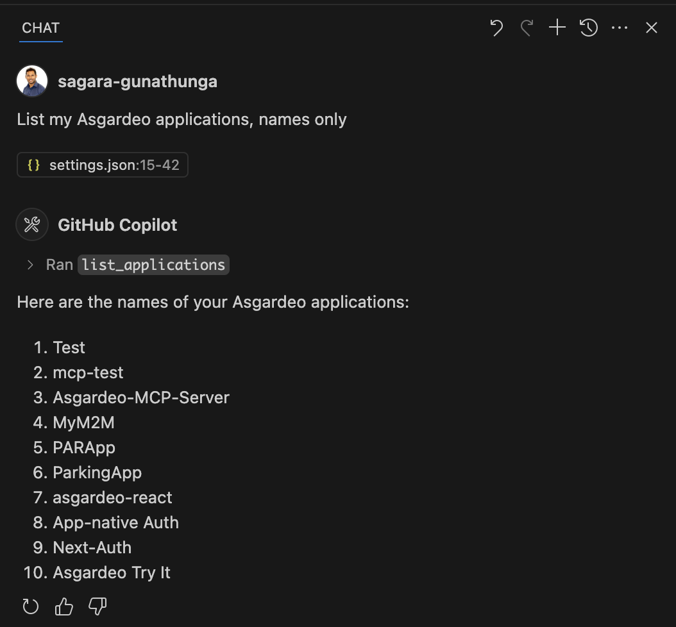Viewport: 676px width, 627px height.
Task: Click the sagara-gunathunga username
Action: [x=137, y=81]
